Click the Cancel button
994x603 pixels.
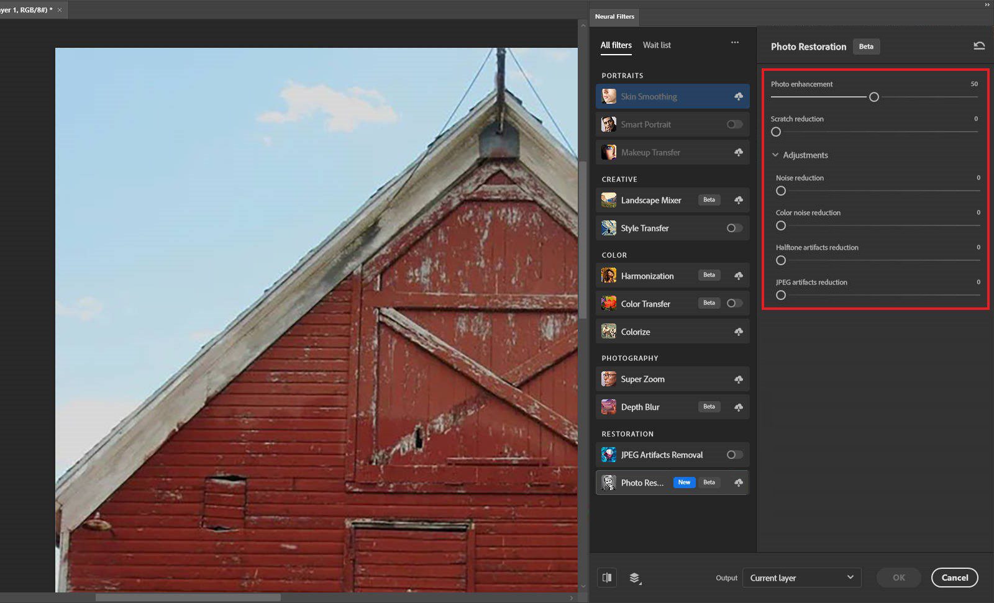(955, 578)
